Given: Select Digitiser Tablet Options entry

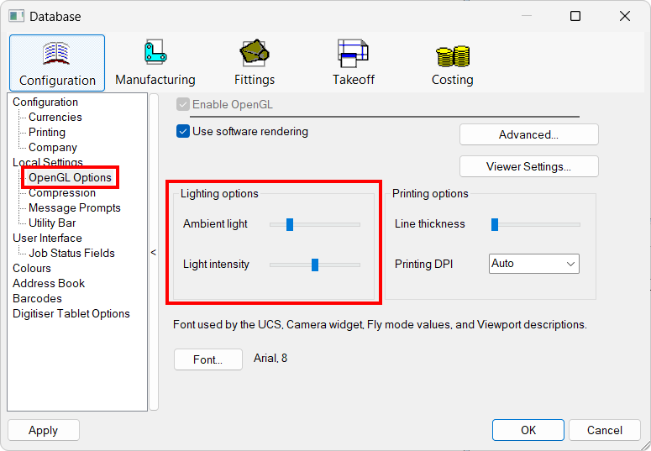Looking at the screenshot, I should tap(71, 313).
